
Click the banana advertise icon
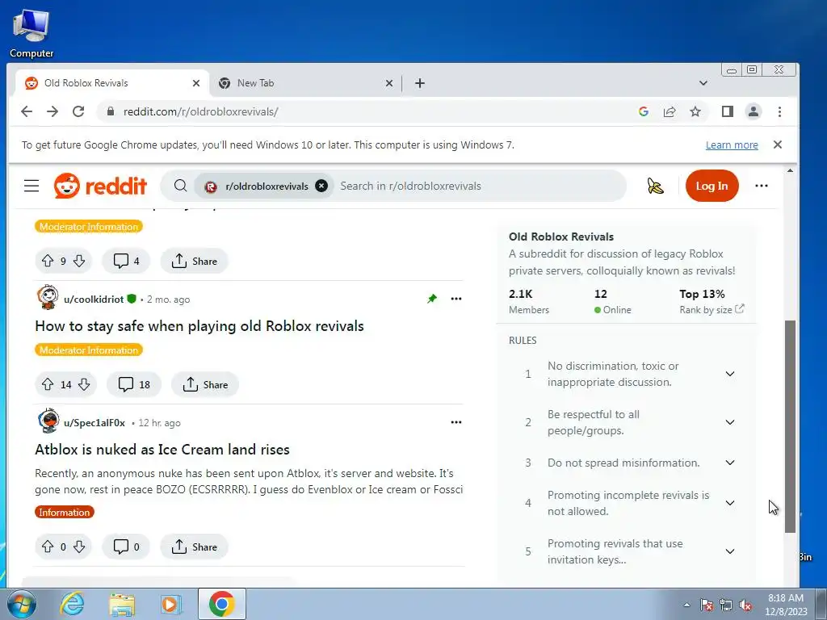pos(655,186)
